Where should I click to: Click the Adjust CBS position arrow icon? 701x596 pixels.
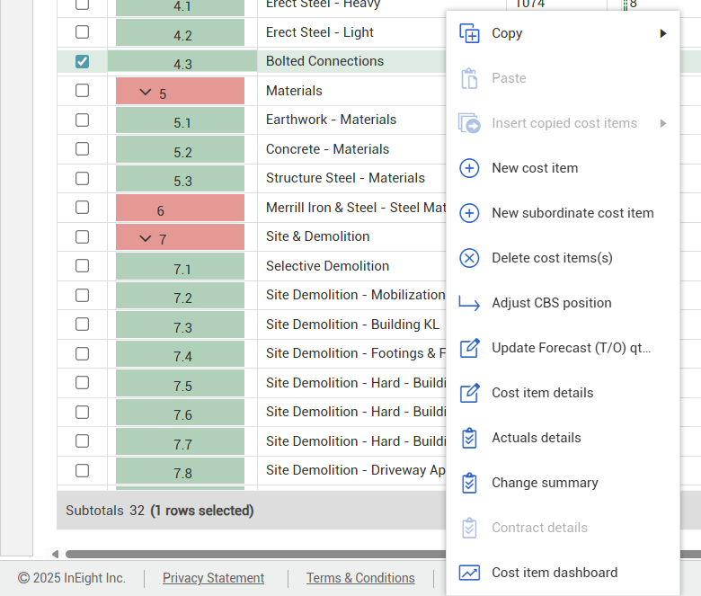469,303
